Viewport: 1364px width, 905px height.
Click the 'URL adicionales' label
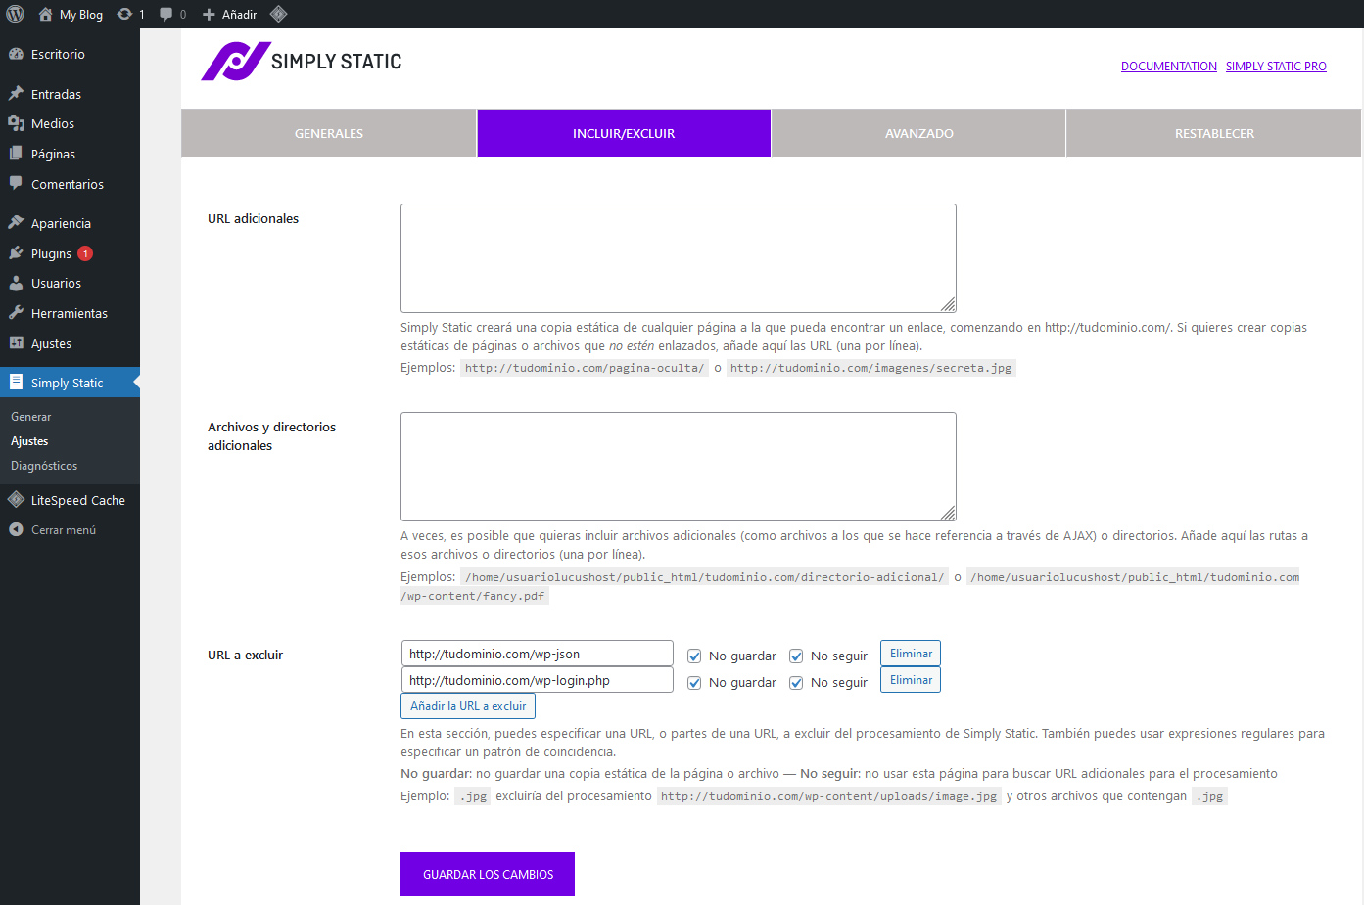(x=253, y=218)
